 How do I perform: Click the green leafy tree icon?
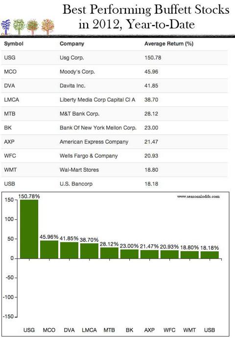click(x=19, y=27)
